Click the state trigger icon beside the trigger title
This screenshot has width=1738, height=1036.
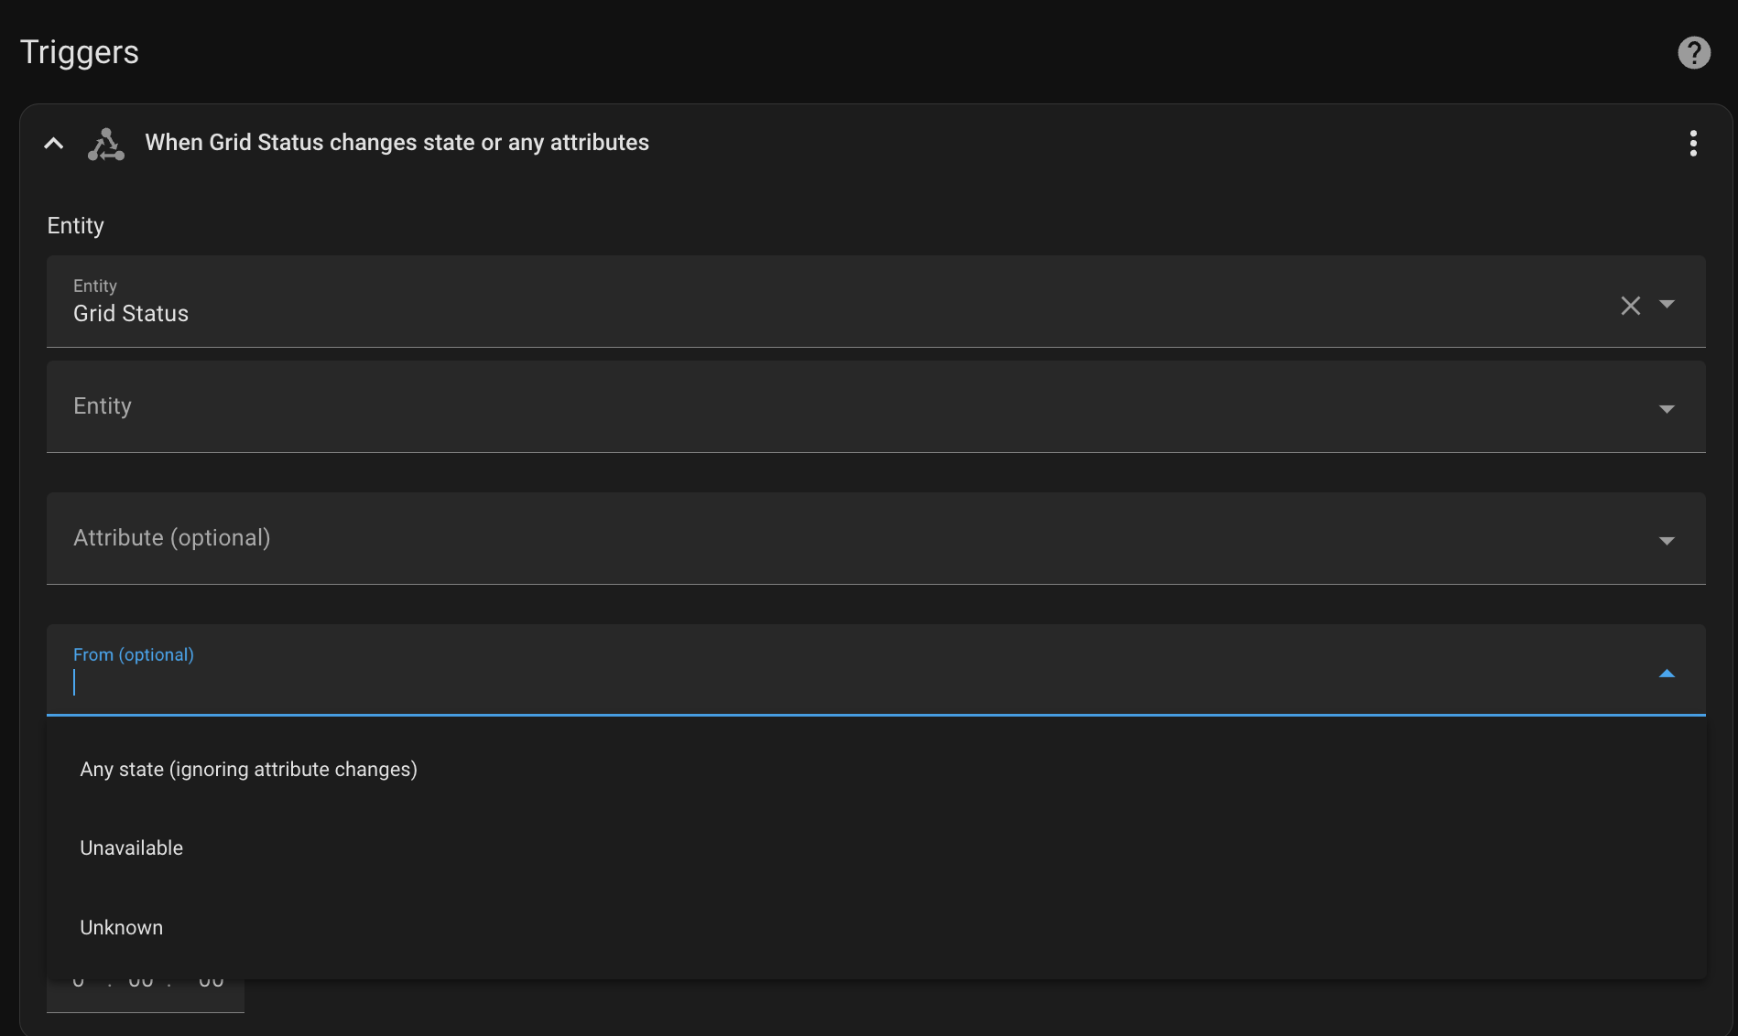pyautogui.click(x=104, y=144)
